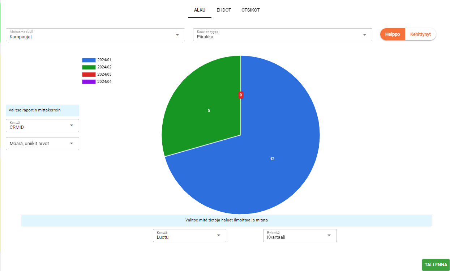Screen dimensions: 450x271
Task: Expand the Määrä, uniikit arvot dropdown
Action: [42, 144]
